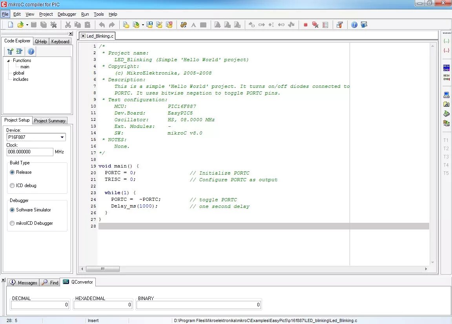Click the view assembly 'A' icon
This screenshot has width=452, height=324.
tap(193, 25)
